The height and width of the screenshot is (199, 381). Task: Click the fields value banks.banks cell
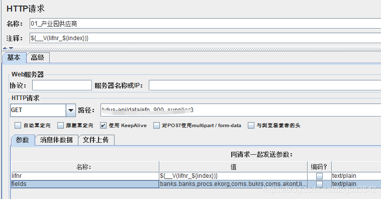click(x=233, y=184)
